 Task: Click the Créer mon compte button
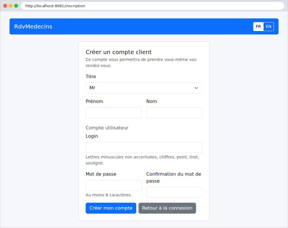pos(111,208)
